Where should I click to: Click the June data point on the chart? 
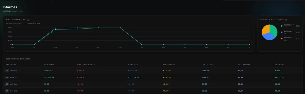point(120,28)
